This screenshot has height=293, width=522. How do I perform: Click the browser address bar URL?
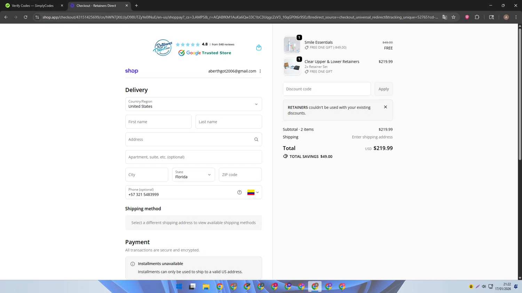tap(240, 17)
